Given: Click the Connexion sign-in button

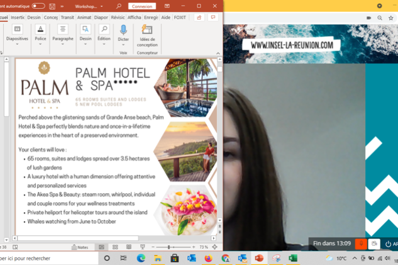Looking at the screenshot, I should pyautogui.click(x=141, y=6).
